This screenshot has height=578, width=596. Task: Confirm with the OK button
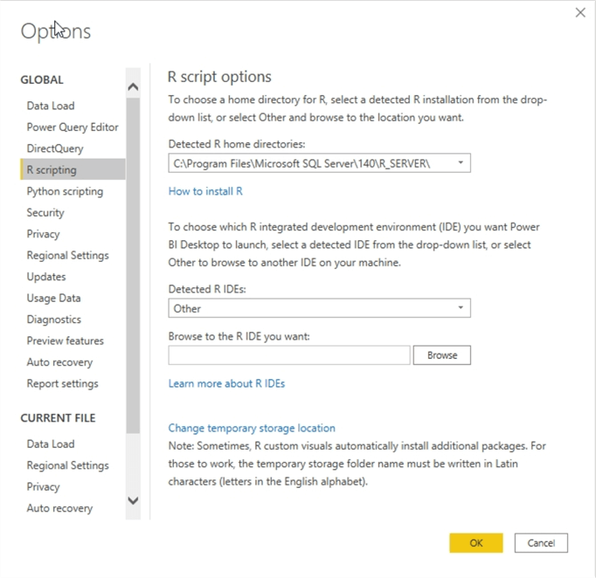coord(475,542)
